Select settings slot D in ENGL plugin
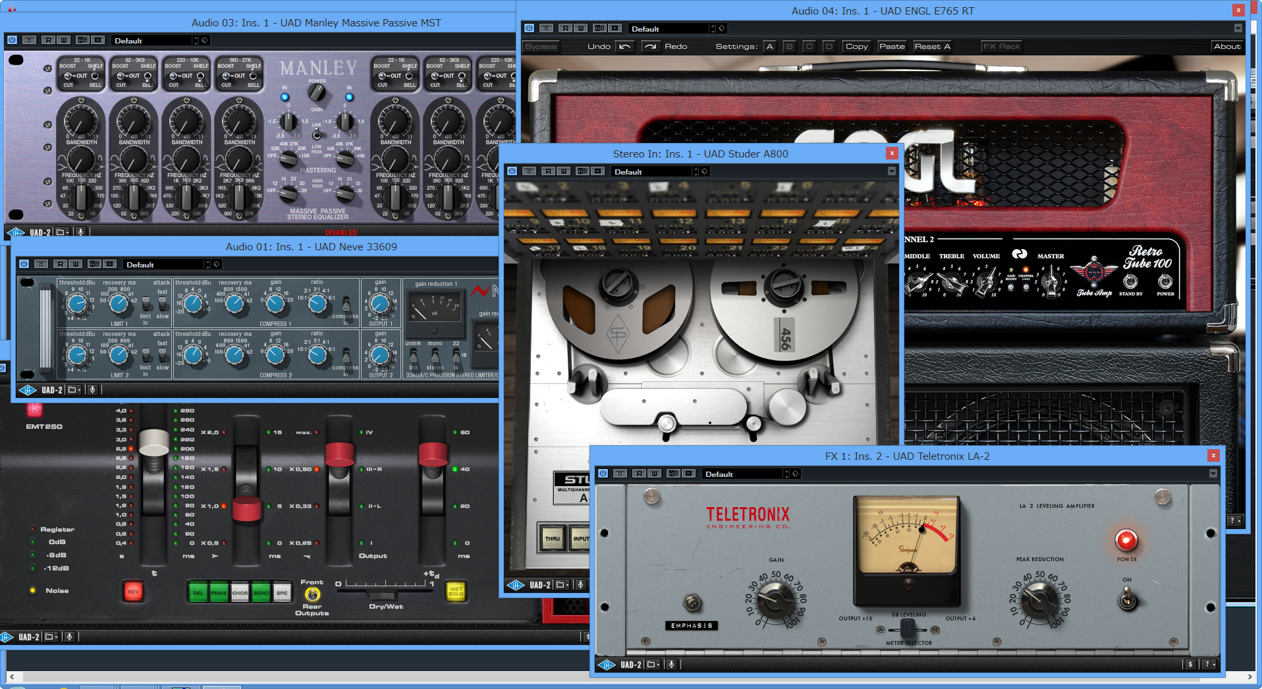Screen dimensions: 1262x689 [x=829, y=46]
